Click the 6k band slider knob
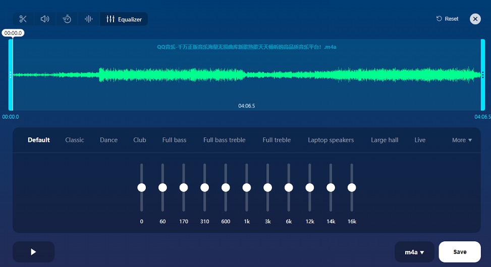Image resolution: width=491 pixels, height=267 pixels. point(289,187)
